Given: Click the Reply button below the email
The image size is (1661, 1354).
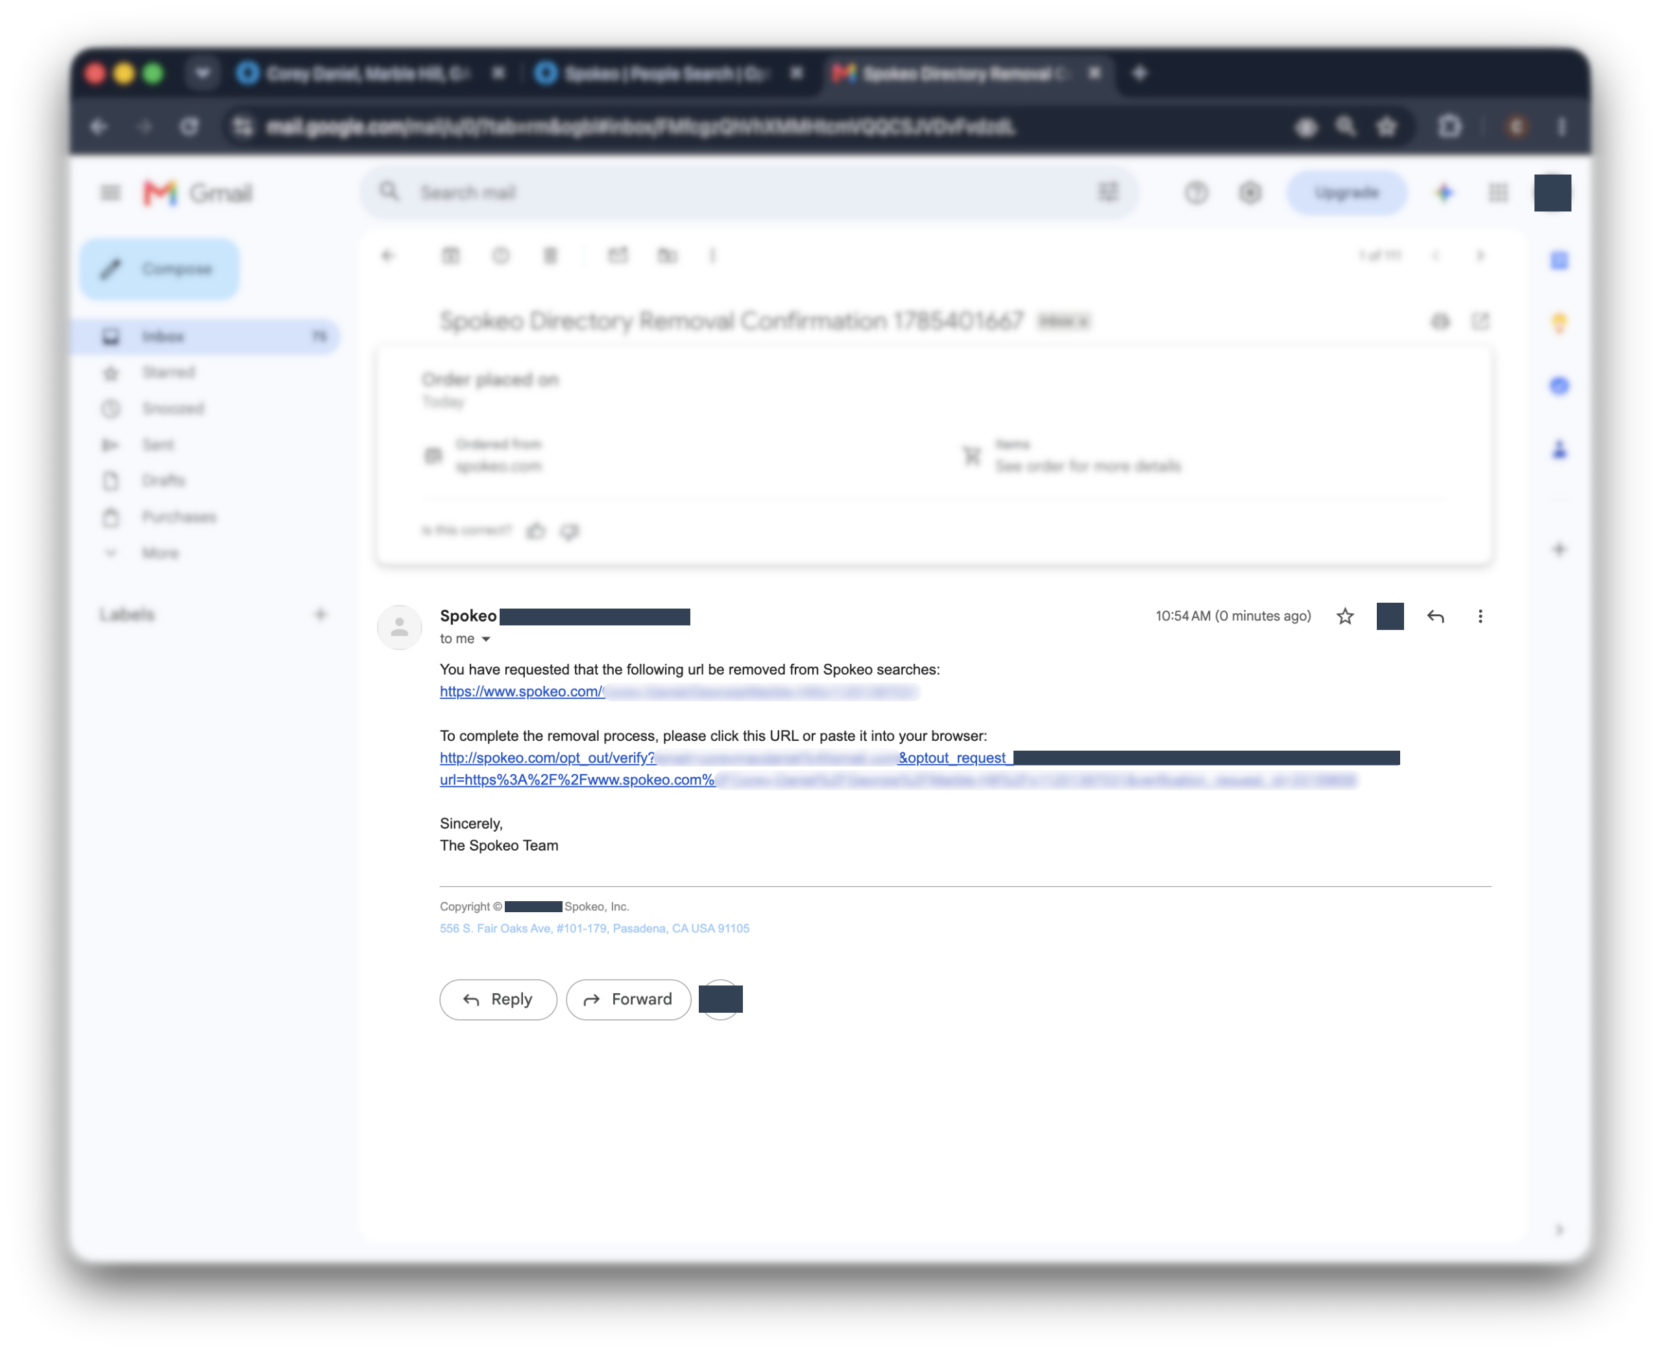Looking at the screenshot, I should pos(498,999).
